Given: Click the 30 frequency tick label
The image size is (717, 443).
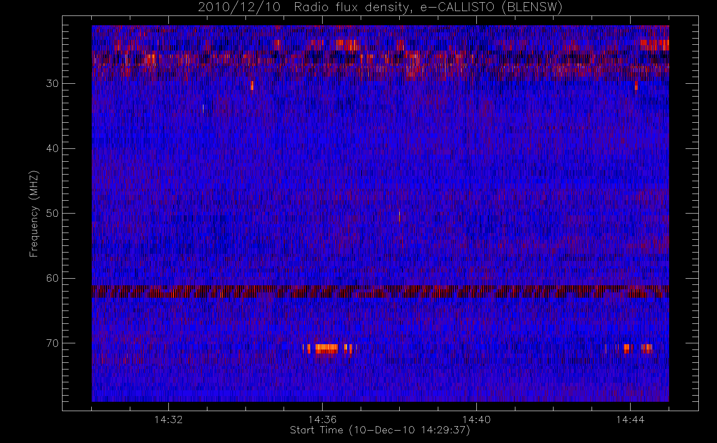Looking at the screenshot, I should [52, 84].
